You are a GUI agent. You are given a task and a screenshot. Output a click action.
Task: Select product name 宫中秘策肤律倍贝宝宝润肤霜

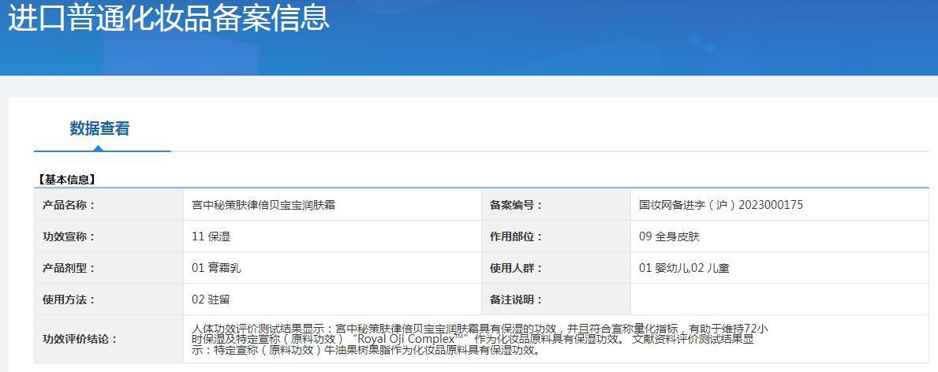click(263, 205)
